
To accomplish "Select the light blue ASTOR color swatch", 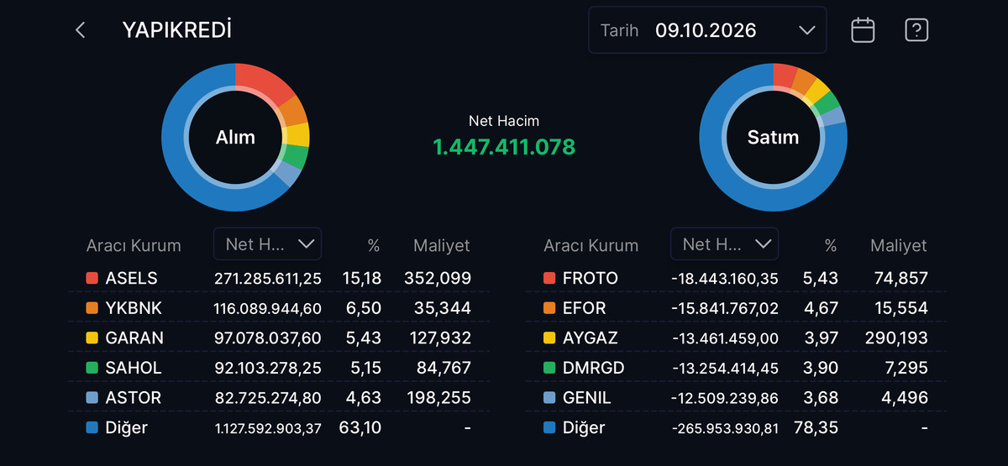I will [x=92, y=397].
